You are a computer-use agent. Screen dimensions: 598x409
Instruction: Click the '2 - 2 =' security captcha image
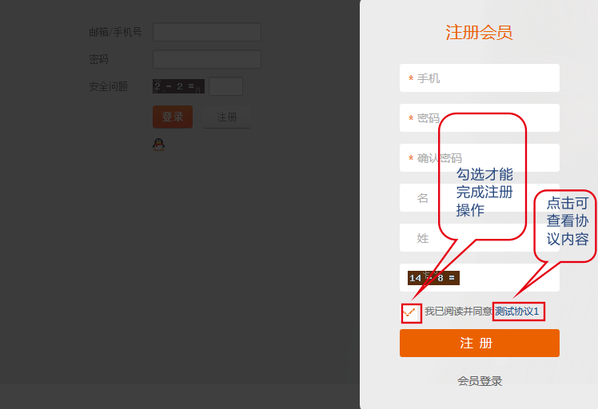[178, 86]
